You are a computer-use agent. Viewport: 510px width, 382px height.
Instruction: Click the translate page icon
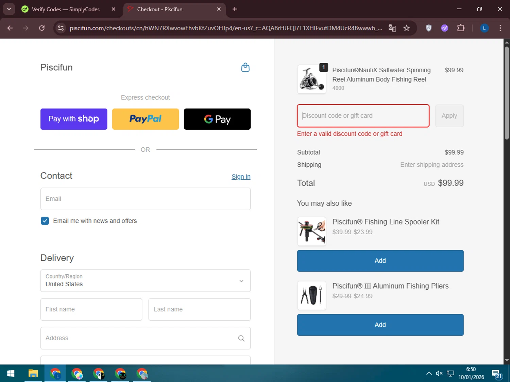click(392, 28)
